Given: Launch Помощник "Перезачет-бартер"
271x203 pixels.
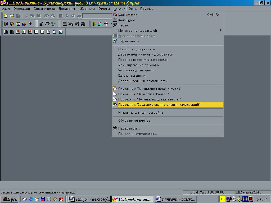Looking at the screenshot, I should [x=168, y=94].
